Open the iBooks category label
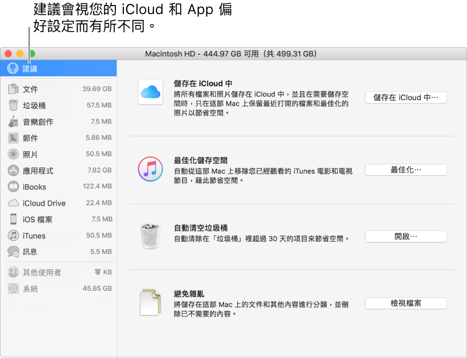467x358 pixels. pos(35,187)
